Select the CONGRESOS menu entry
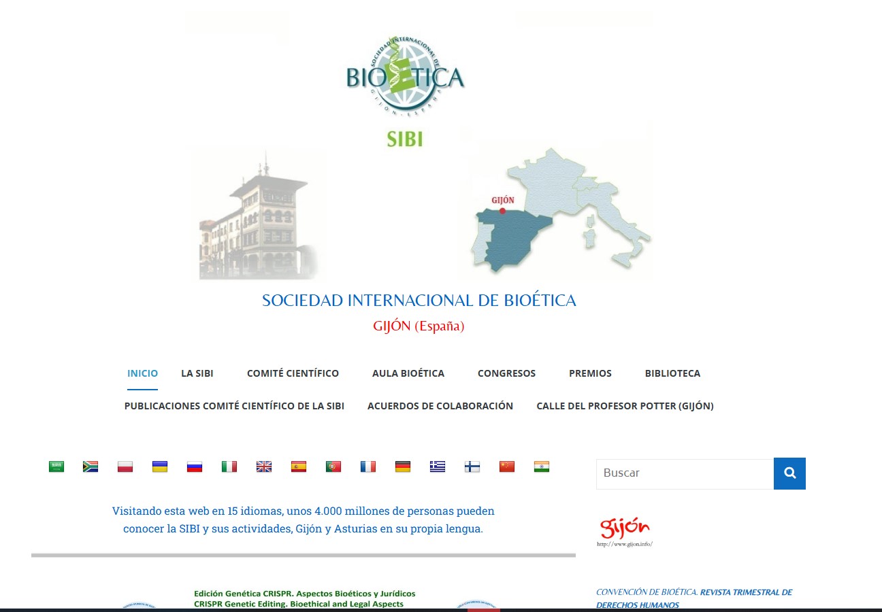 pyautogui.click(x=506, y=373)
